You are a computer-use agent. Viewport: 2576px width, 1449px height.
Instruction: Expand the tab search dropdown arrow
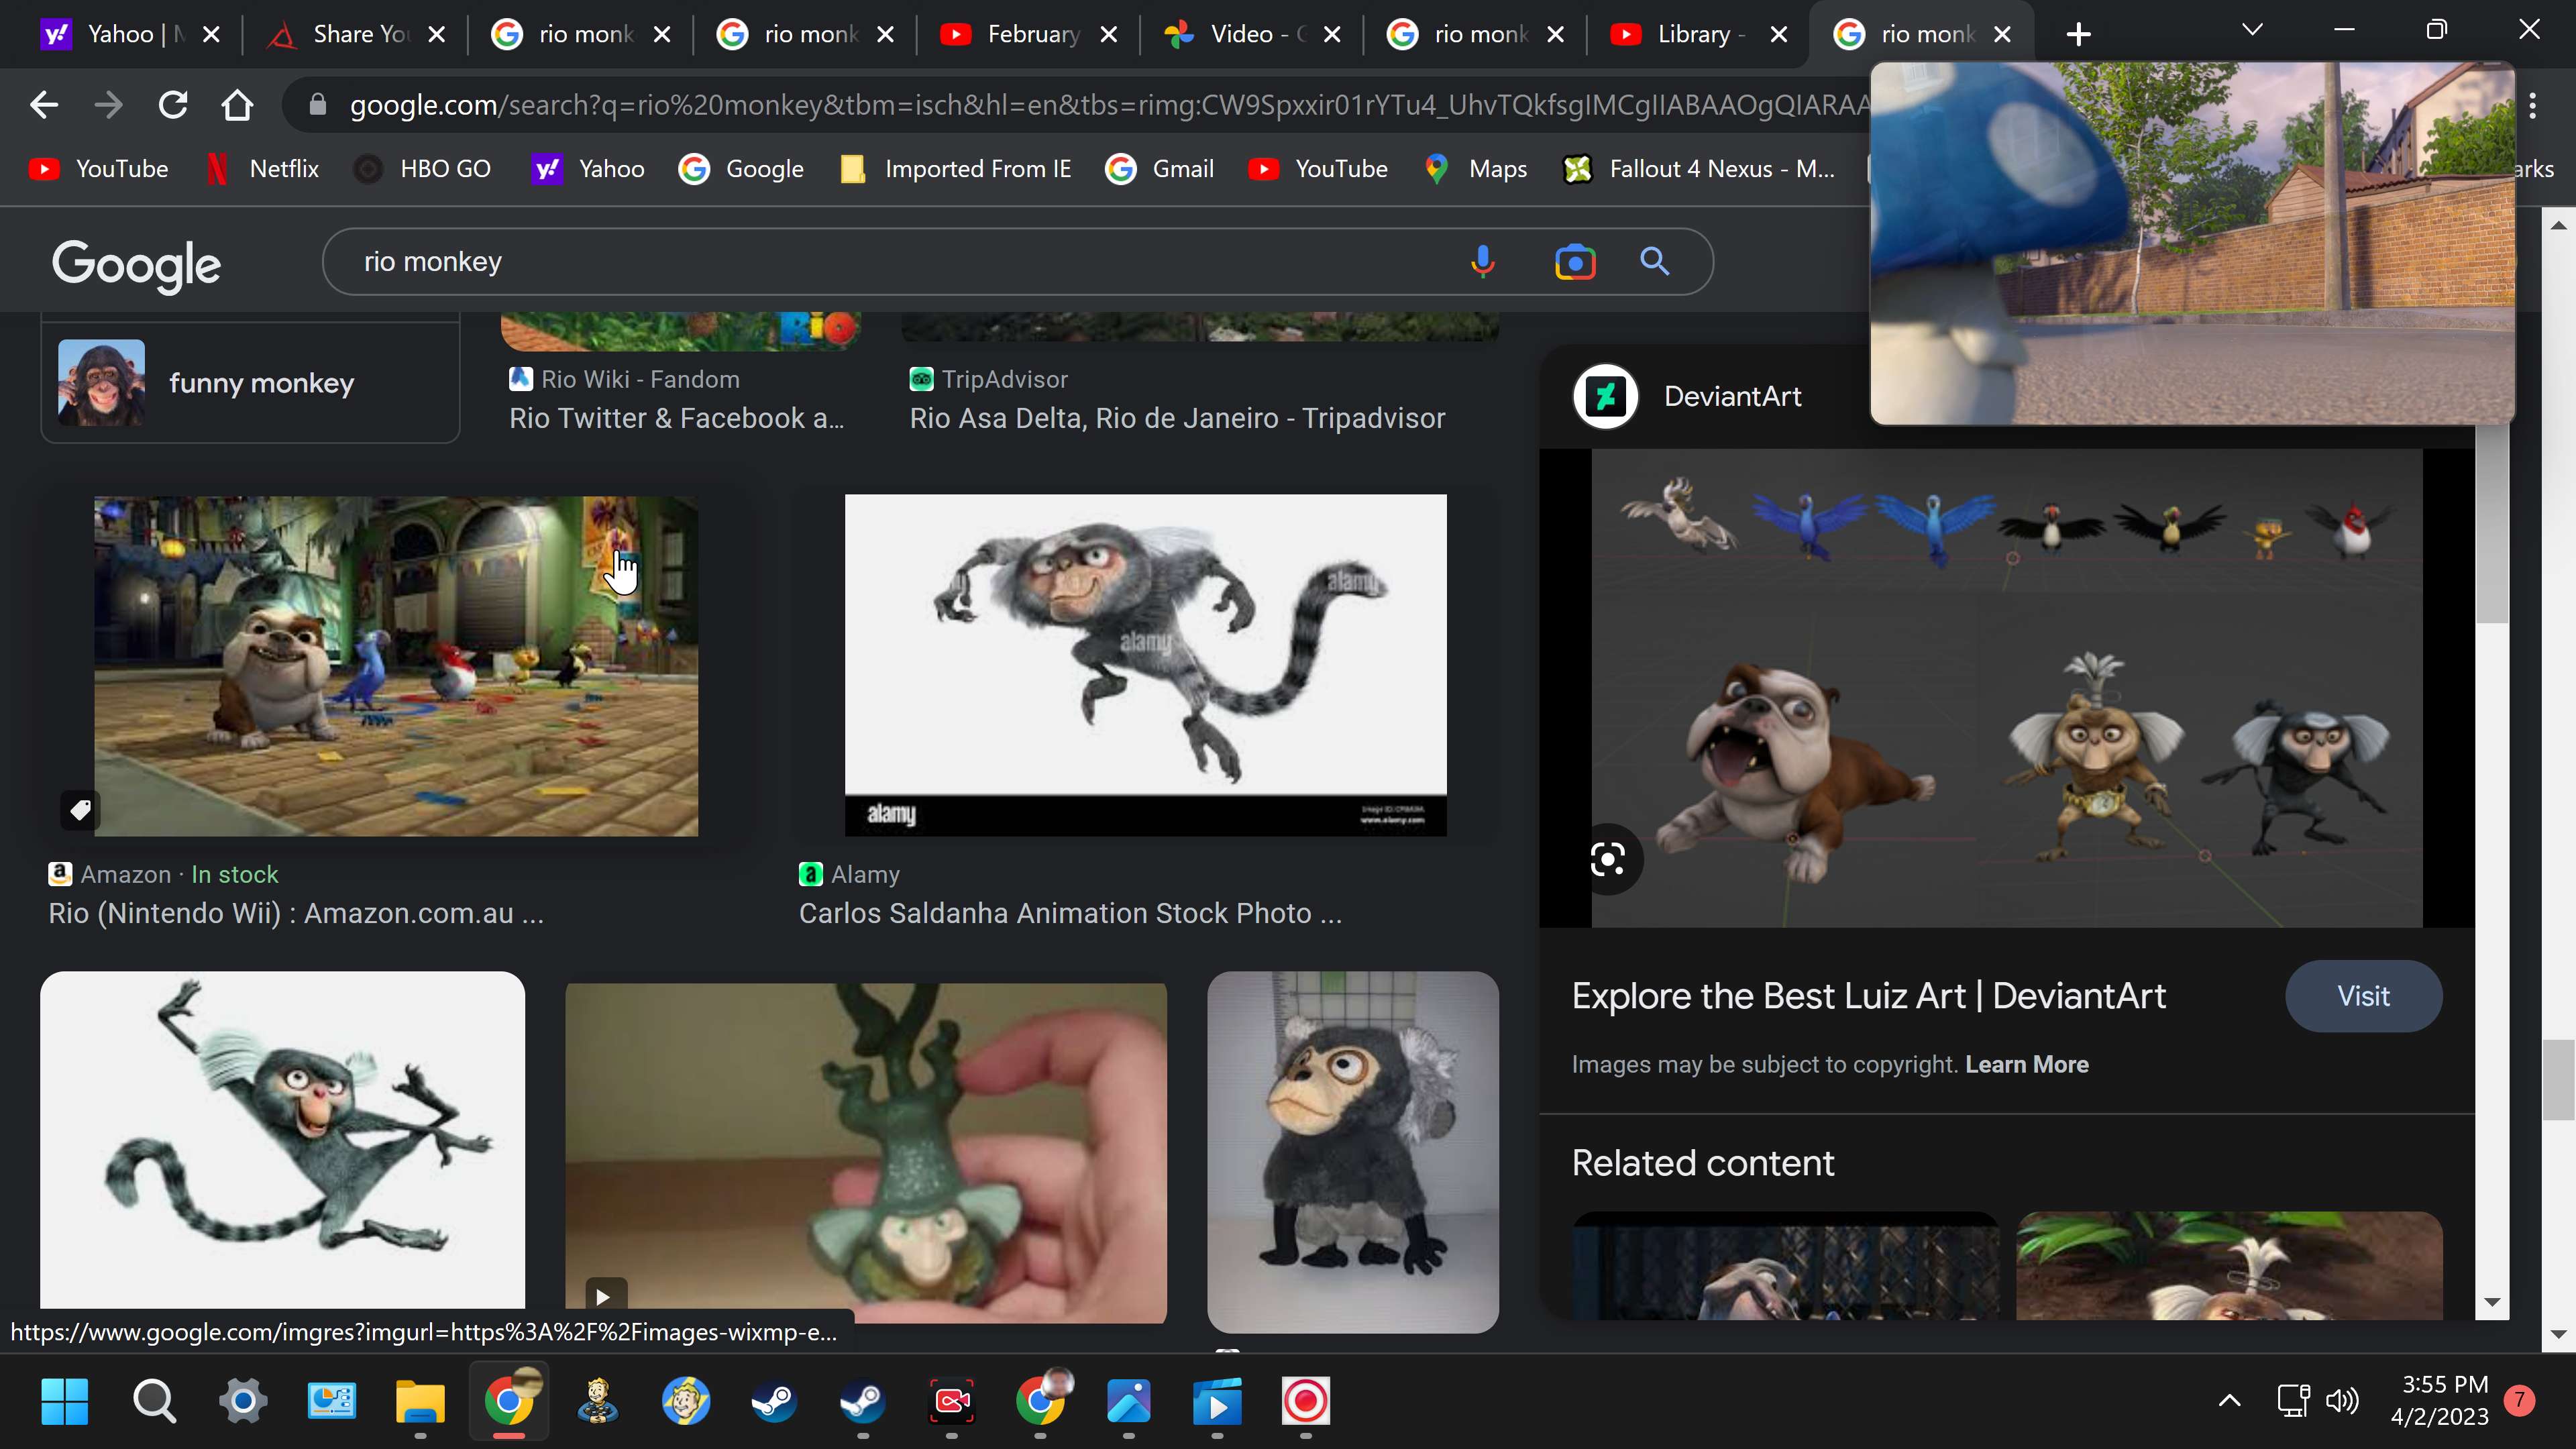2252,30
